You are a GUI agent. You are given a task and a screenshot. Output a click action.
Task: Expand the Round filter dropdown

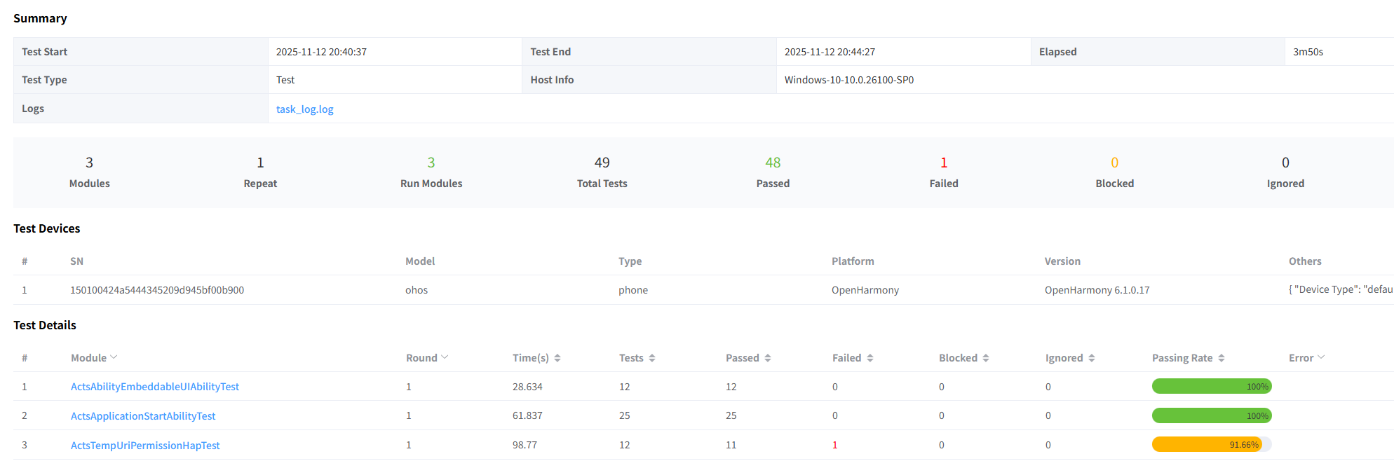pyautogui.click(x=445, y=357)
